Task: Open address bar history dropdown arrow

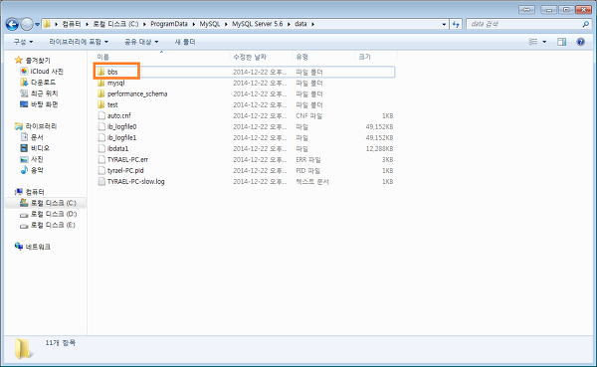Action: [x=444, y=24]
